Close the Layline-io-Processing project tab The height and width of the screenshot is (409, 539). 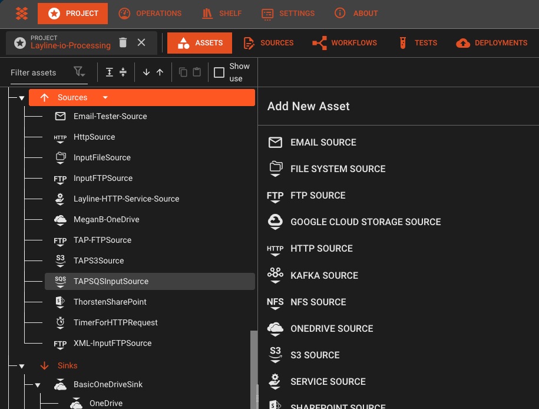pyautogui.click(x=141, y=42)
